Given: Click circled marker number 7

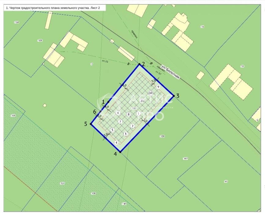Looking at the screenshot, I should coord(120,122).
